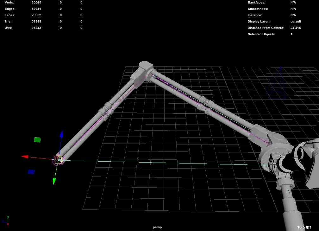Click the red X-axis move arrow
319x231 pixels.
(x=25, y=157)
